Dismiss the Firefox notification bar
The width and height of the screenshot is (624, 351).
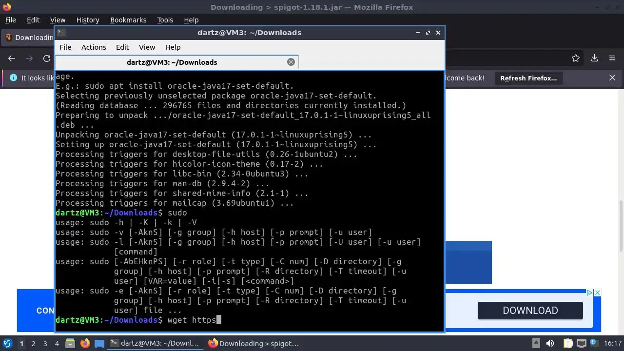click(x=612, y=78)
